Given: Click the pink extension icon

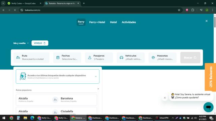Looking at the screenshot, I should pyautogui.click(x=187, y=10).
